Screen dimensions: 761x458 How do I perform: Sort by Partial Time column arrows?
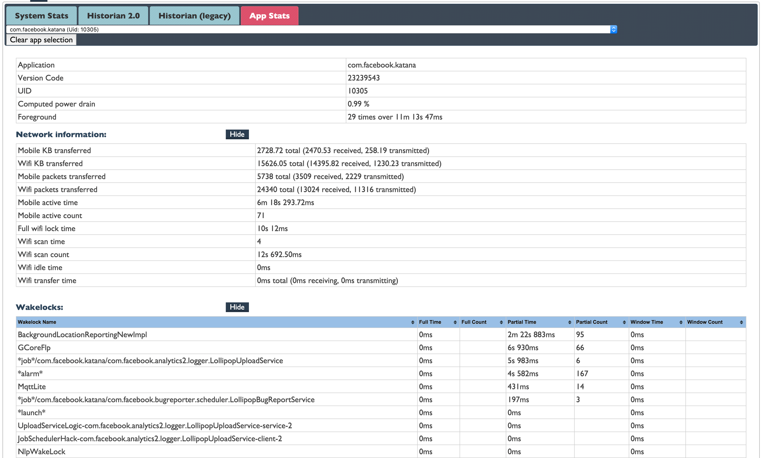pos(569,322)
